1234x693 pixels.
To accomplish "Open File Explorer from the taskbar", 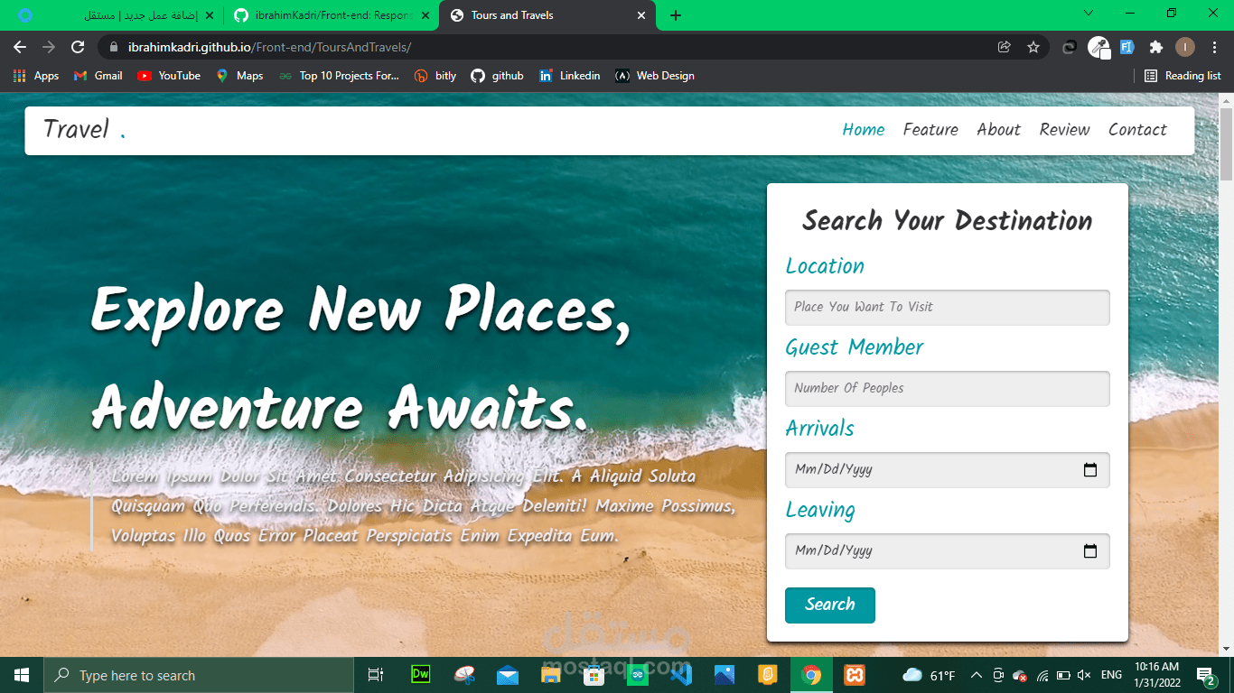I will (x=550, y=675).
